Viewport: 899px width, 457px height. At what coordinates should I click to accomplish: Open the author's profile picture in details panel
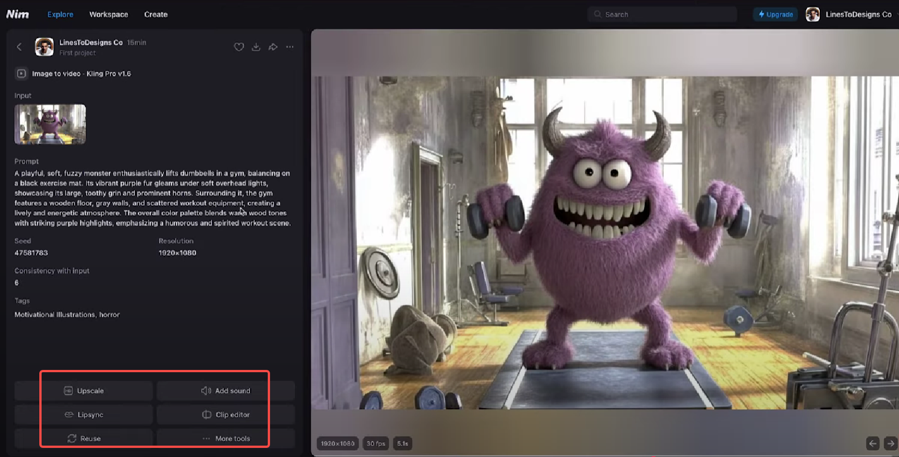coord(44,47)
